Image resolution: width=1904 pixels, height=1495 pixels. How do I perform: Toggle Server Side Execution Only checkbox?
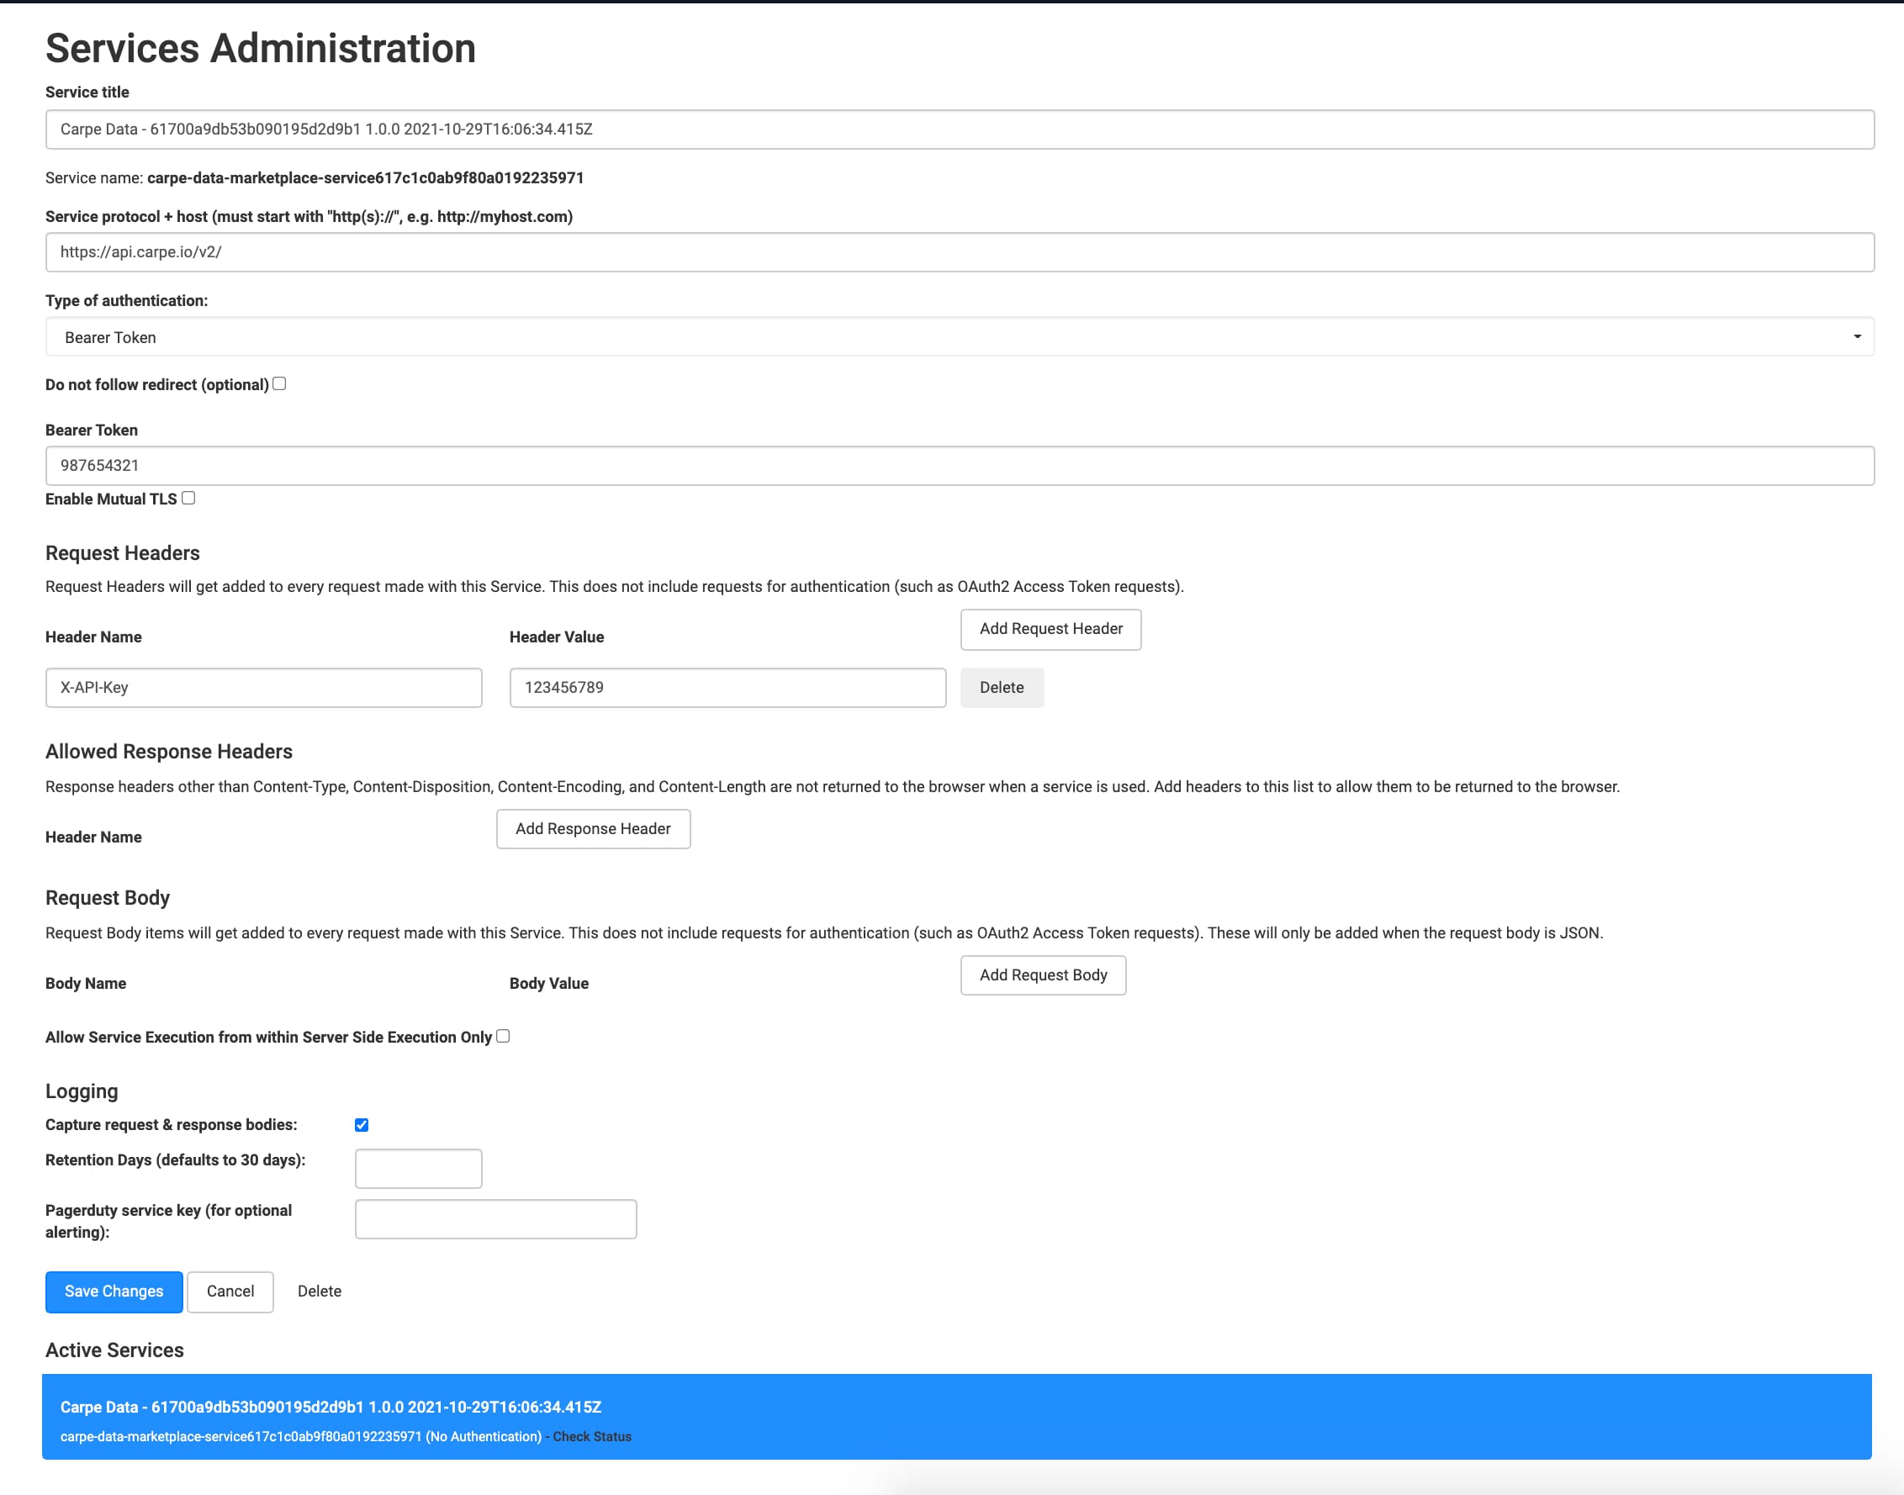click(x=504, y=1037)
